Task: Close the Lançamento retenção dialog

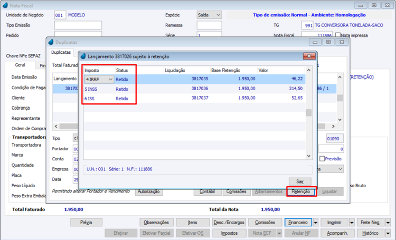Action: tap(309, 56)
